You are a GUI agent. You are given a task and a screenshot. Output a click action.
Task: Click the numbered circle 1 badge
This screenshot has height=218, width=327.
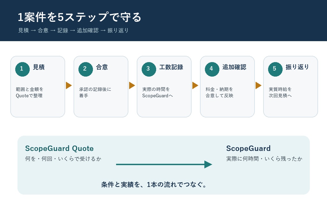pos(22,69)
